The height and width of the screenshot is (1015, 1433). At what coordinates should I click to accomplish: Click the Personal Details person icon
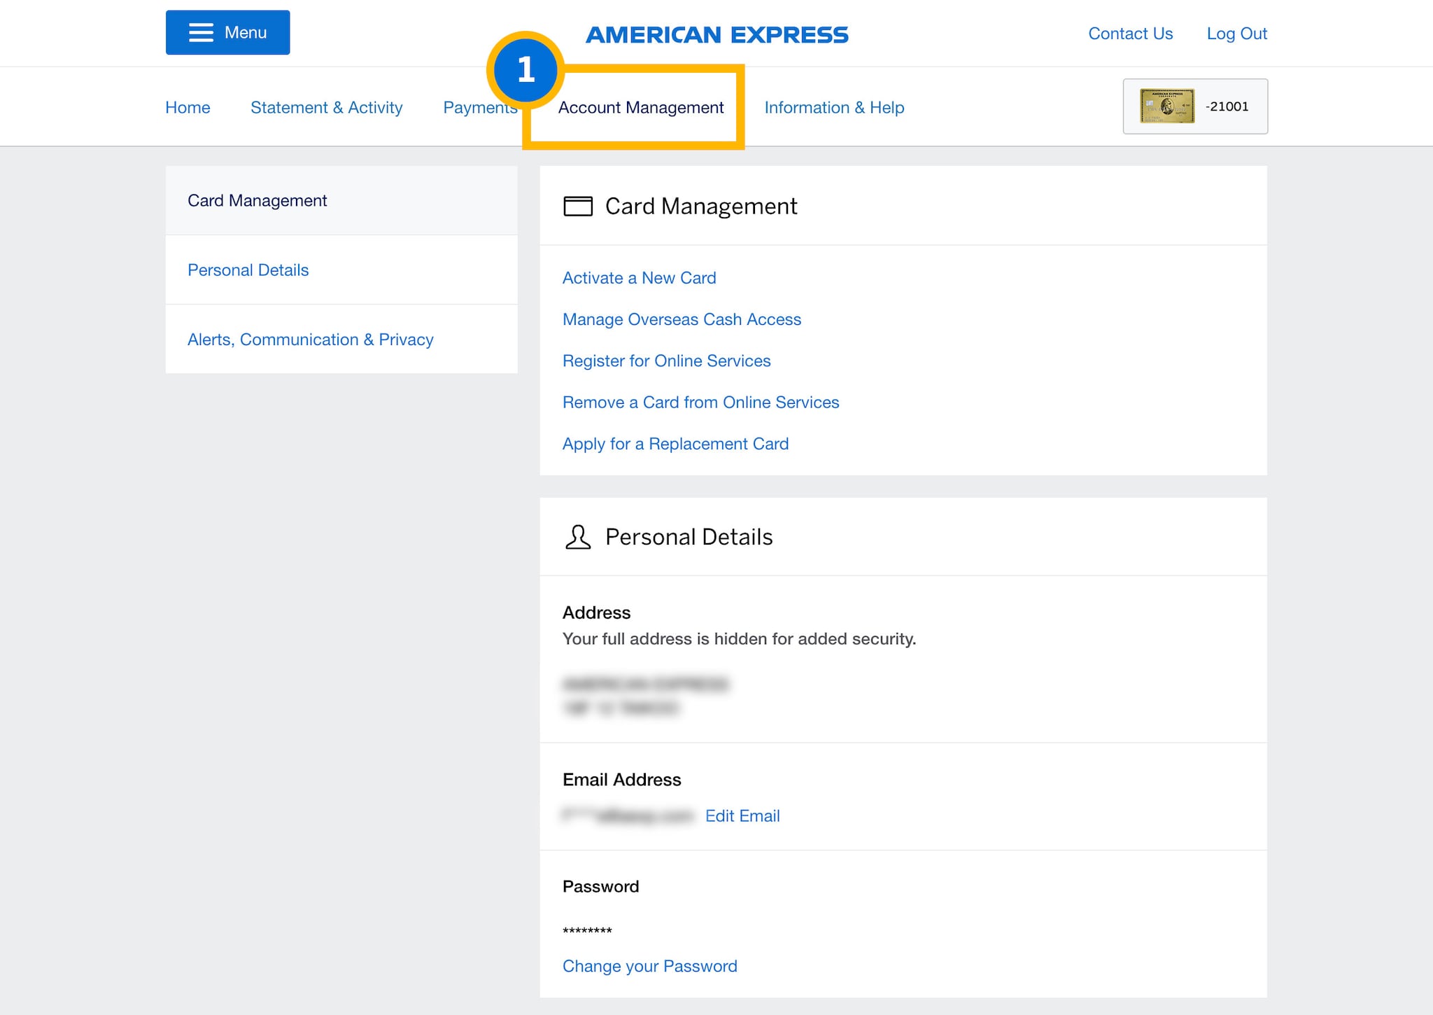click(x=577, y=537)
